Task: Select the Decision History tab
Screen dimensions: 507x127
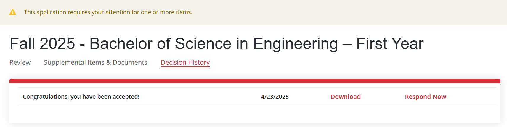Action: (185, 62)
